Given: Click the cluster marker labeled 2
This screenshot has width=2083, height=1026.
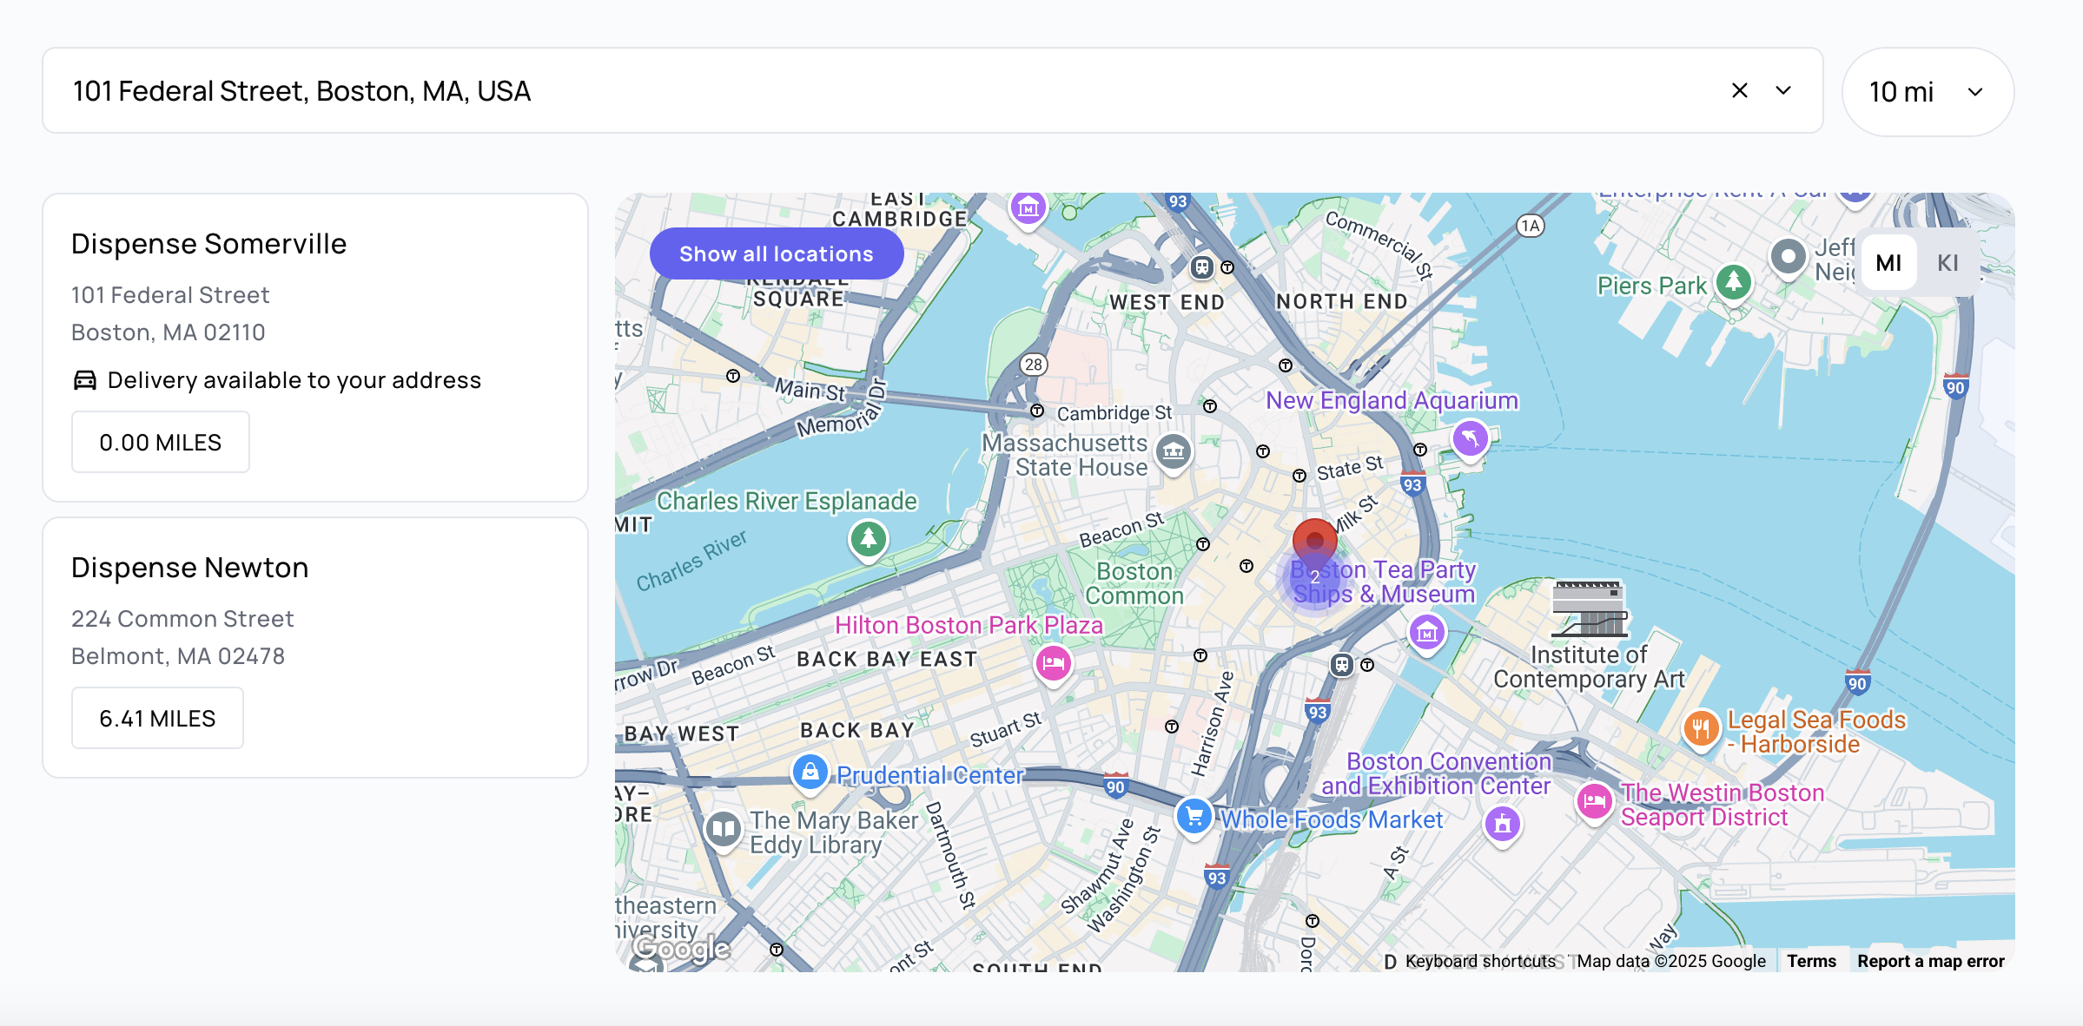Looking at the screenshot, I should (1315, 577).
